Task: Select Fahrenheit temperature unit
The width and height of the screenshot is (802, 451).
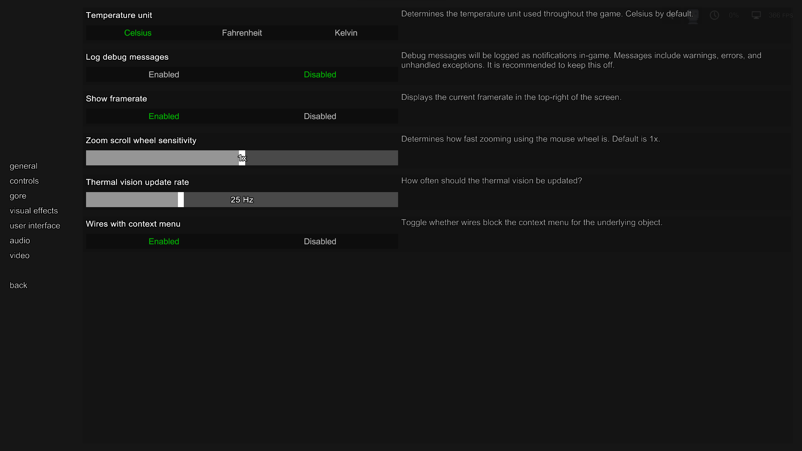Action: [242, 33]
